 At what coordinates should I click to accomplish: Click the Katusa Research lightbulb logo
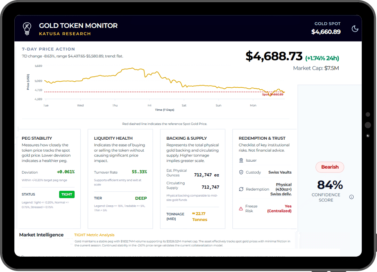tap(27, 28)
